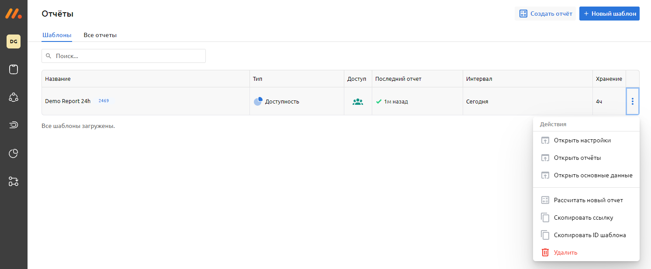Select Открыть отчёты menu entry
This screenshot has width=651, height=269.
(x=577, y=158)
